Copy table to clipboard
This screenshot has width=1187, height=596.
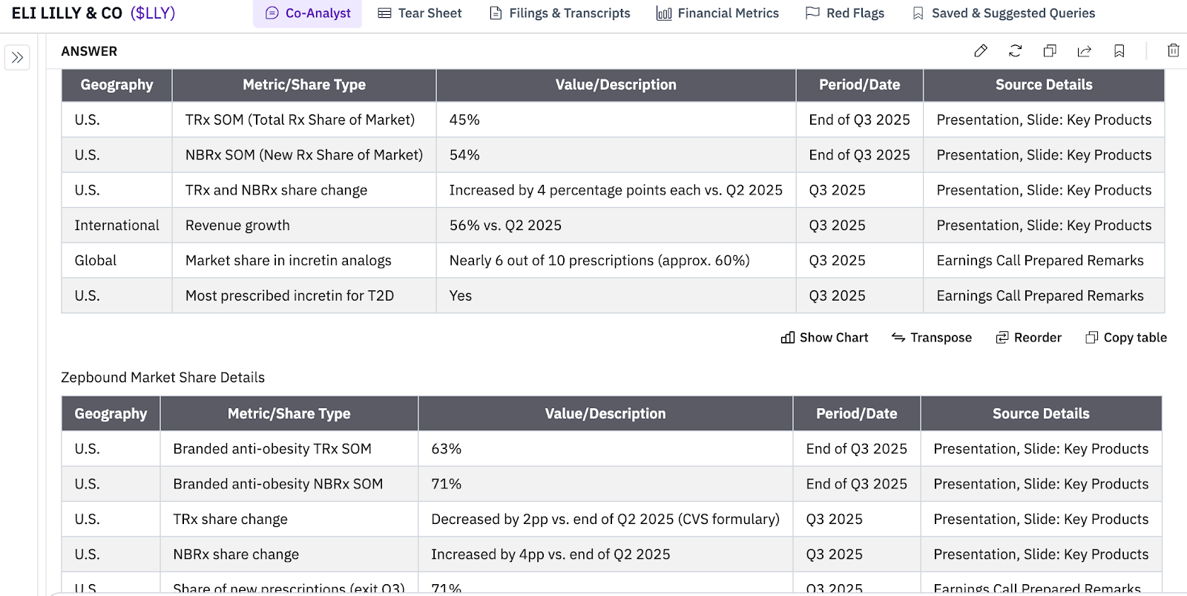(1126, 338)
